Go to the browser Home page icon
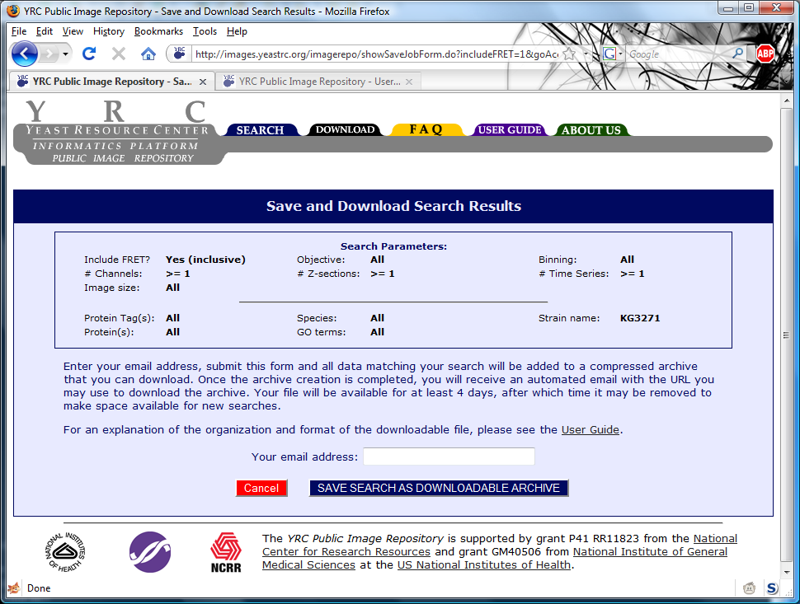800x604 pixels. tap(148, 54)
